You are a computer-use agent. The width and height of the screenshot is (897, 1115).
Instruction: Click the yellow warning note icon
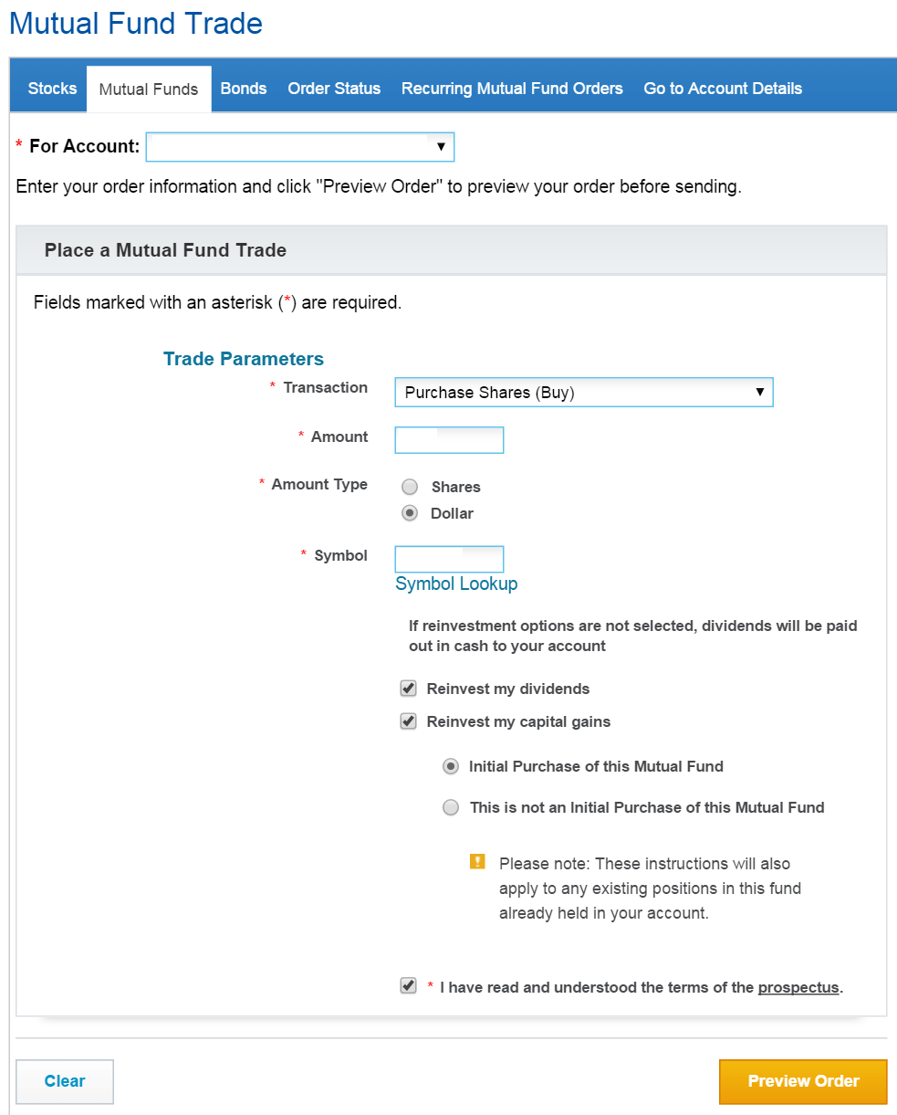[x=477, y=861]
